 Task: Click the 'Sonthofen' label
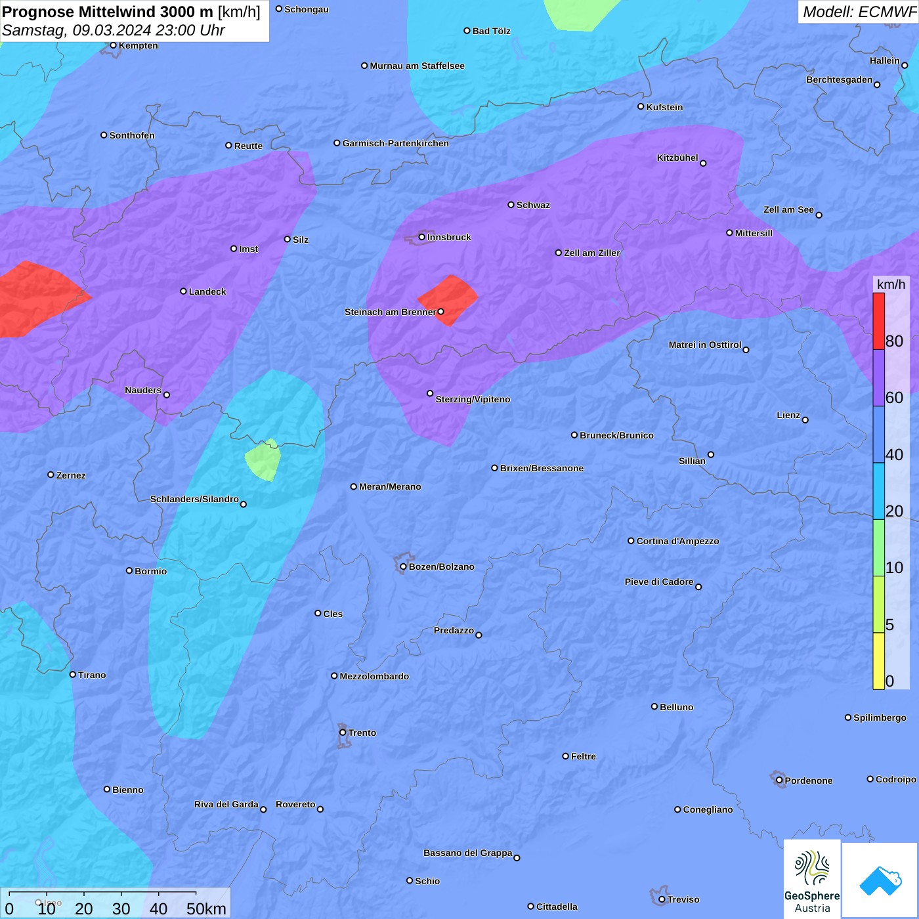click(132, 135)
